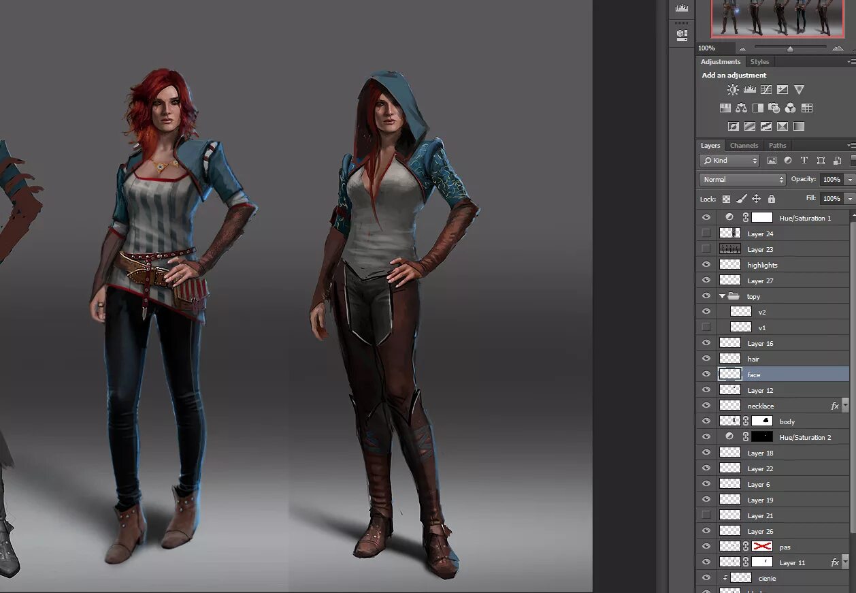The width and height of the screenshot is (856, 593).
Task: Hide the highlights layer
Action: pyautogui.click(x=706, y=265)
